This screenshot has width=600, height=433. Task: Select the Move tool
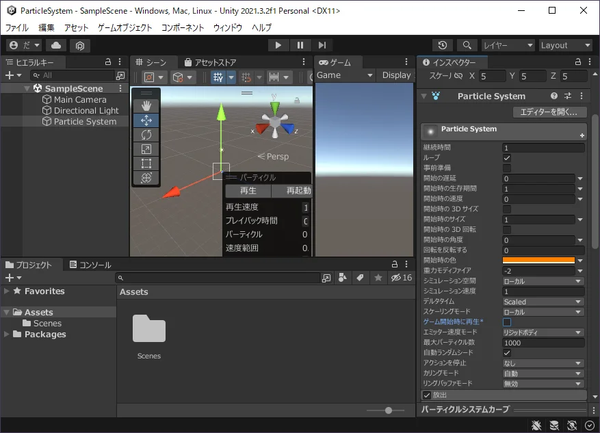coord(146,120)
